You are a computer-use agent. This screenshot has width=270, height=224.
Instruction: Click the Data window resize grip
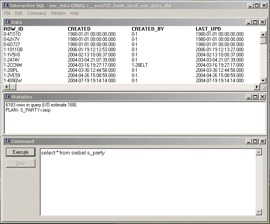coord(264,87)
